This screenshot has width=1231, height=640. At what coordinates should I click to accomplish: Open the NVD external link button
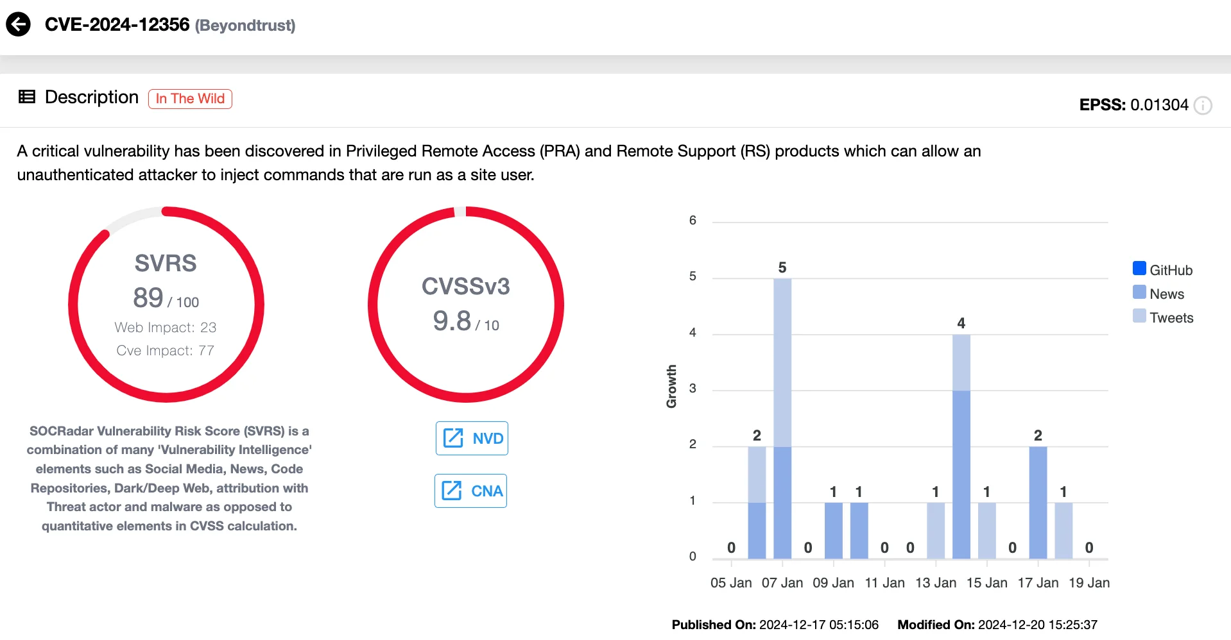472,438
